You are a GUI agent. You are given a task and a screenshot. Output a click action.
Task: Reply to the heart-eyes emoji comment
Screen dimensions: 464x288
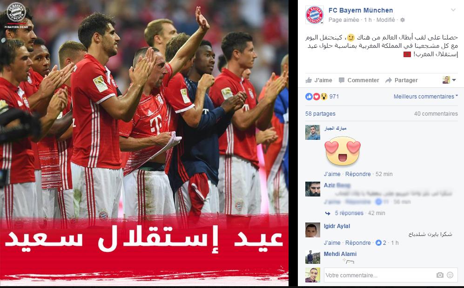(358, 174)
